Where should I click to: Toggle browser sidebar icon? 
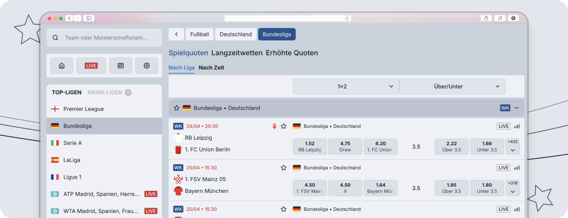click(x=89, y=18)
